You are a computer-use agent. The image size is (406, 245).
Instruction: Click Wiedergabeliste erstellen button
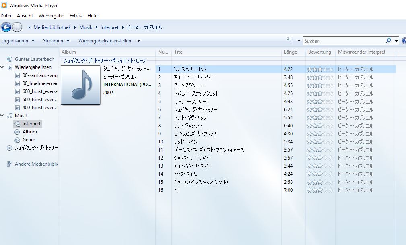(105, 41)
